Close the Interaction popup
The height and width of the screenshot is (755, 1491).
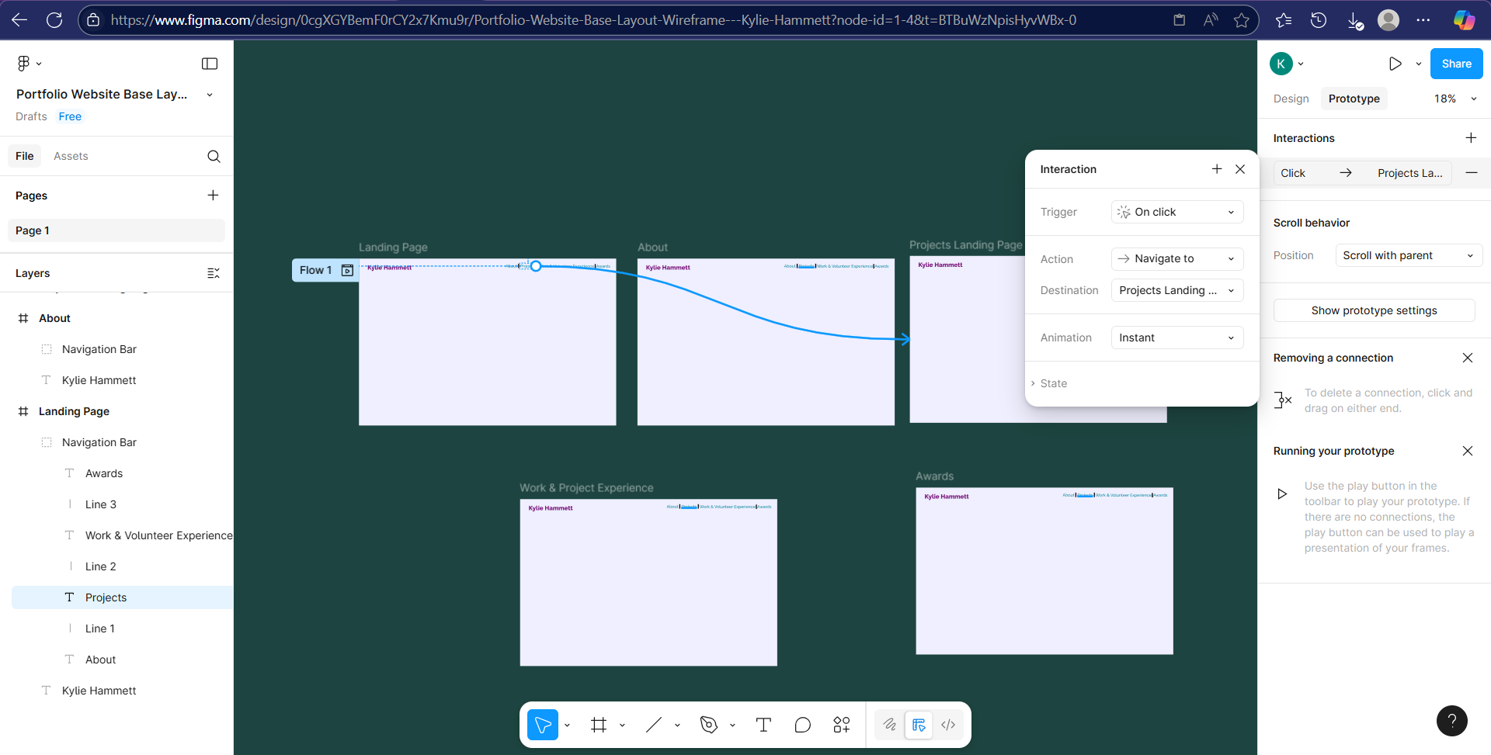(x=1240, y=168)
